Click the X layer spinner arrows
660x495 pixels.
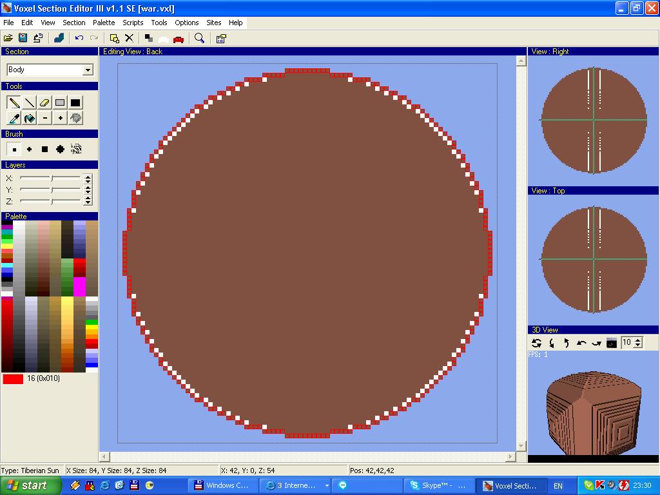pyautogui.click(x=88, y=179)
